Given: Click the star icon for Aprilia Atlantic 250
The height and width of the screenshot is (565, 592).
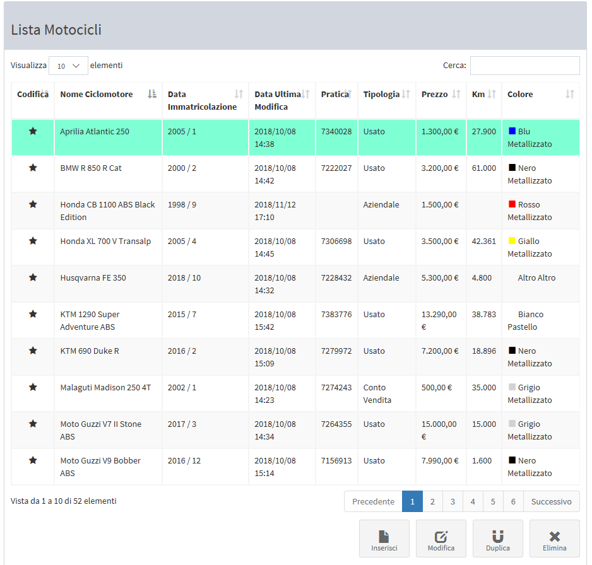Looking at the screenshot, I should [33, 131].
